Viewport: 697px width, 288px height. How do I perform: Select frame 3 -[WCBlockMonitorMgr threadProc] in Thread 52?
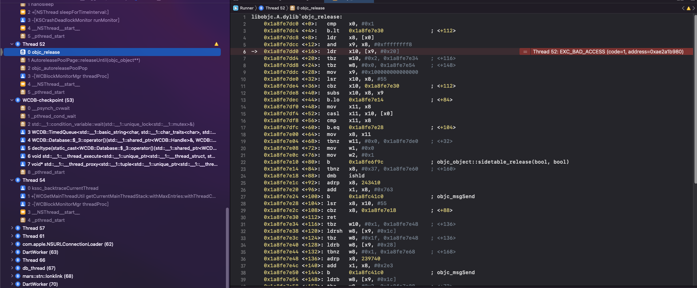pyautogui.click(x=68, y=76)
